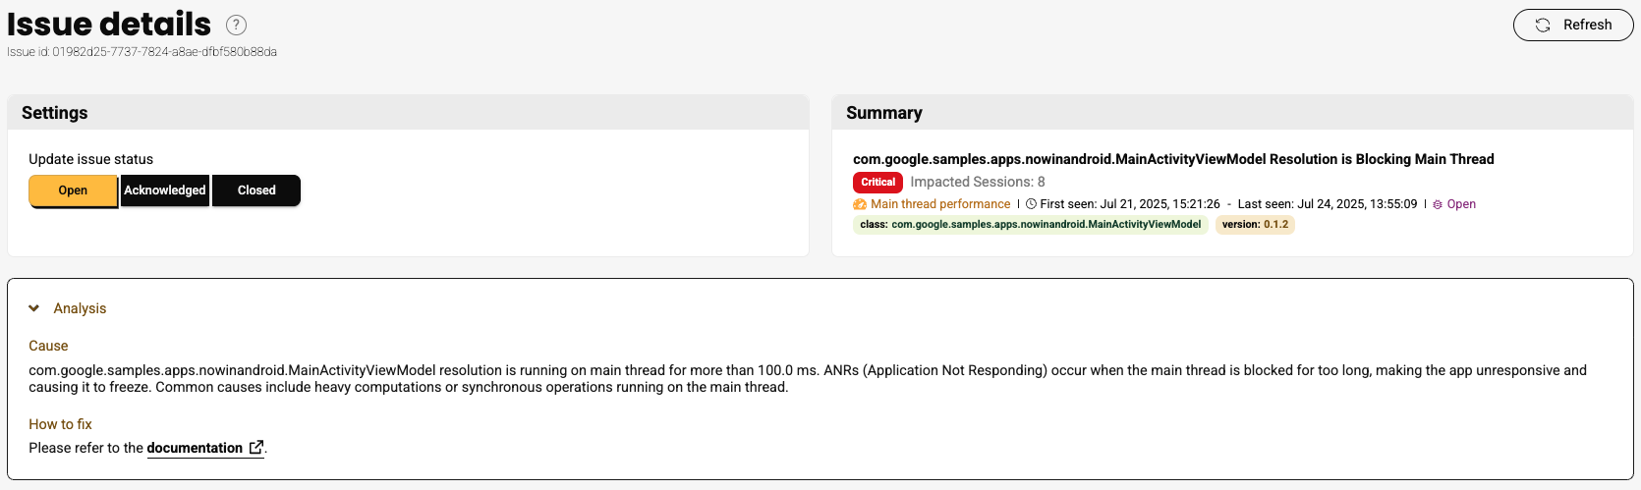
Task: Click the help question mark icon
Action: tap(236, 25)
